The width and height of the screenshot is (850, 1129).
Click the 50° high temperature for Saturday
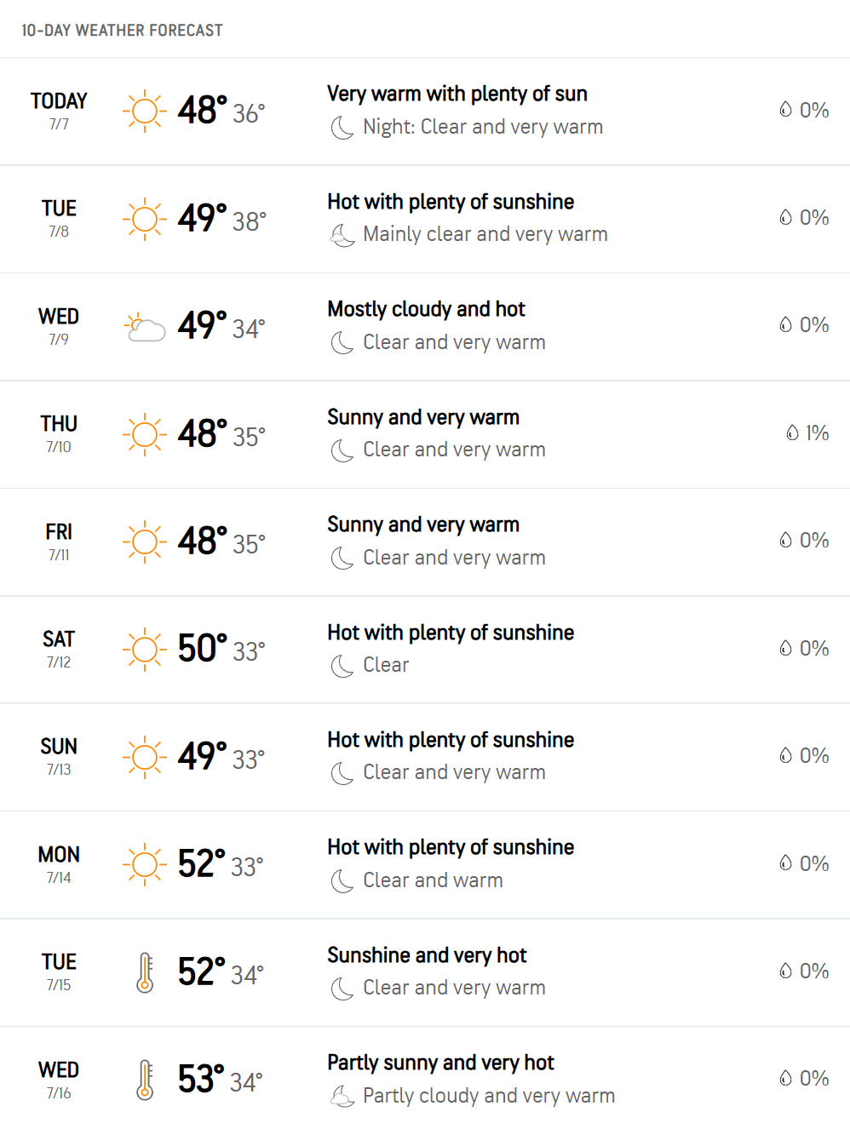(x=202, y=649)
